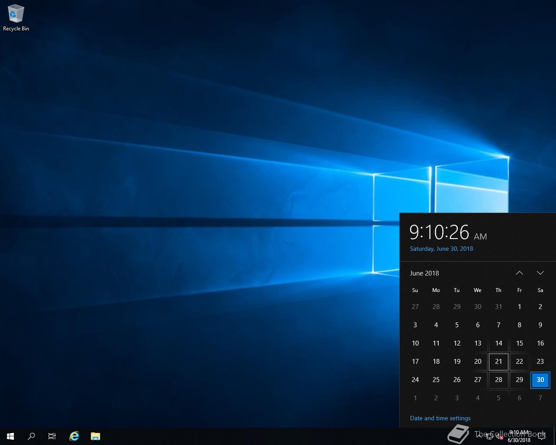
Task: Open taskbar search magnifier
Action: pos(31,436)
